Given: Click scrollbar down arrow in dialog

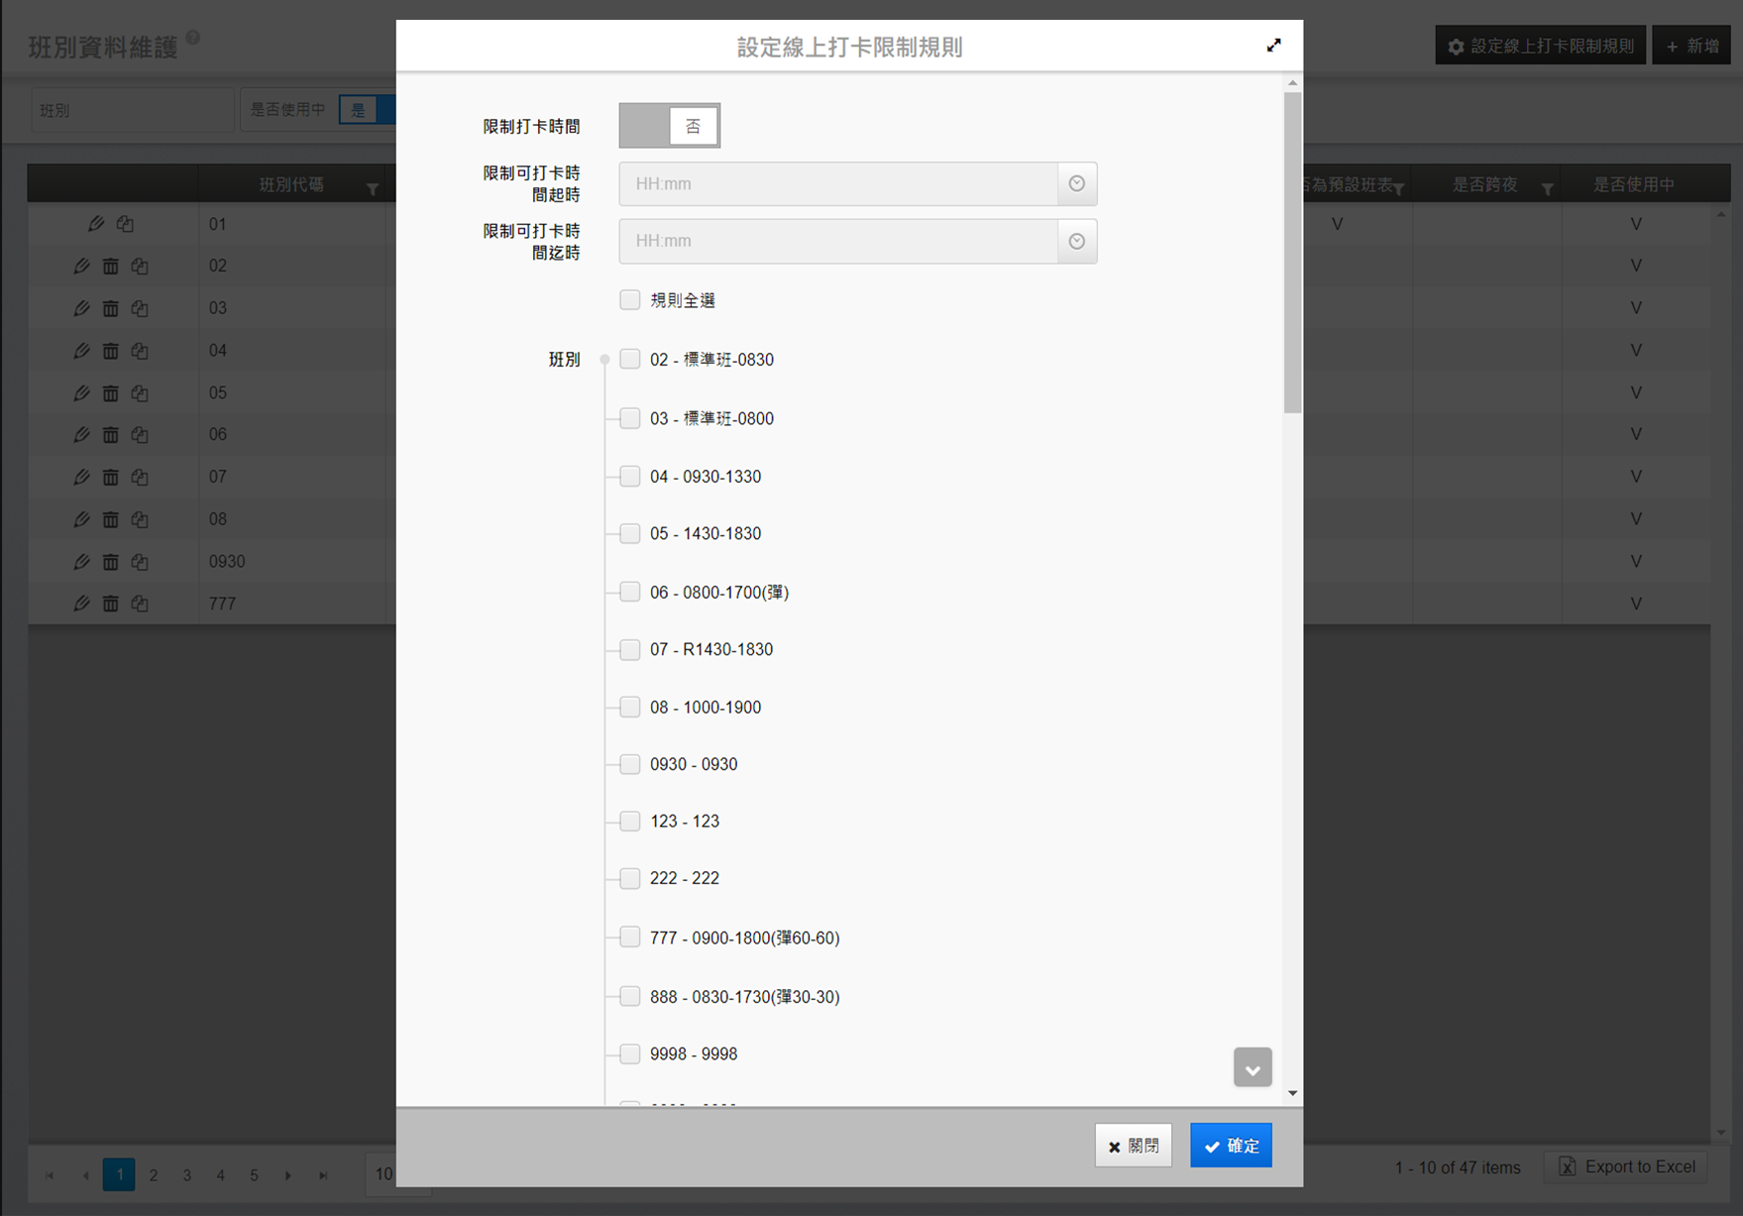Looking at the screenshot, I should 1292,1093.
